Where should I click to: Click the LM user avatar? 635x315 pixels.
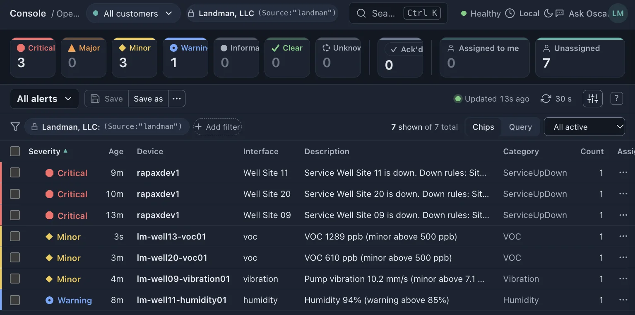click(618, 13)
